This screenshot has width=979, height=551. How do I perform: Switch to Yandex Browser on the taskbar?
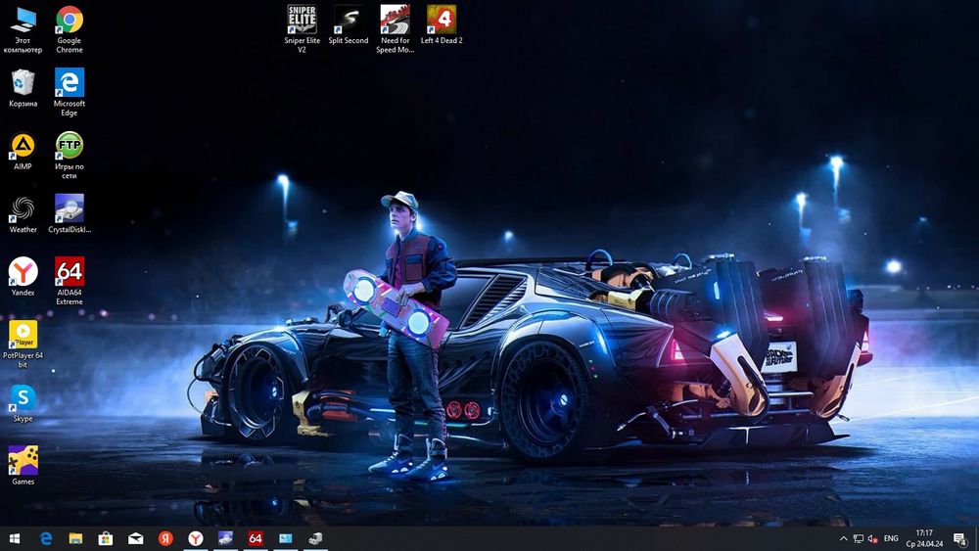tap(196, 538)
